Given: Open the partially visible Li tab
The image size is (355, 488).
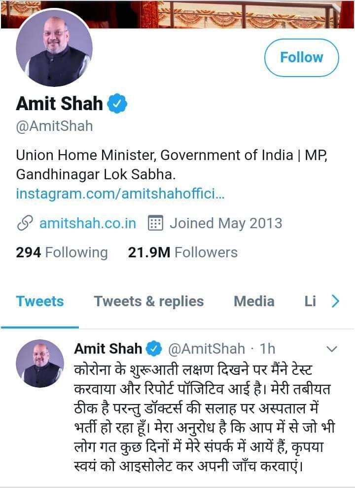Looking at the screenshot, I should [310, 301].
